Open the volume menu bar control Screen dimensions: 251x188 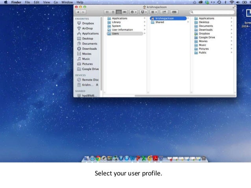tap(238, 2)
